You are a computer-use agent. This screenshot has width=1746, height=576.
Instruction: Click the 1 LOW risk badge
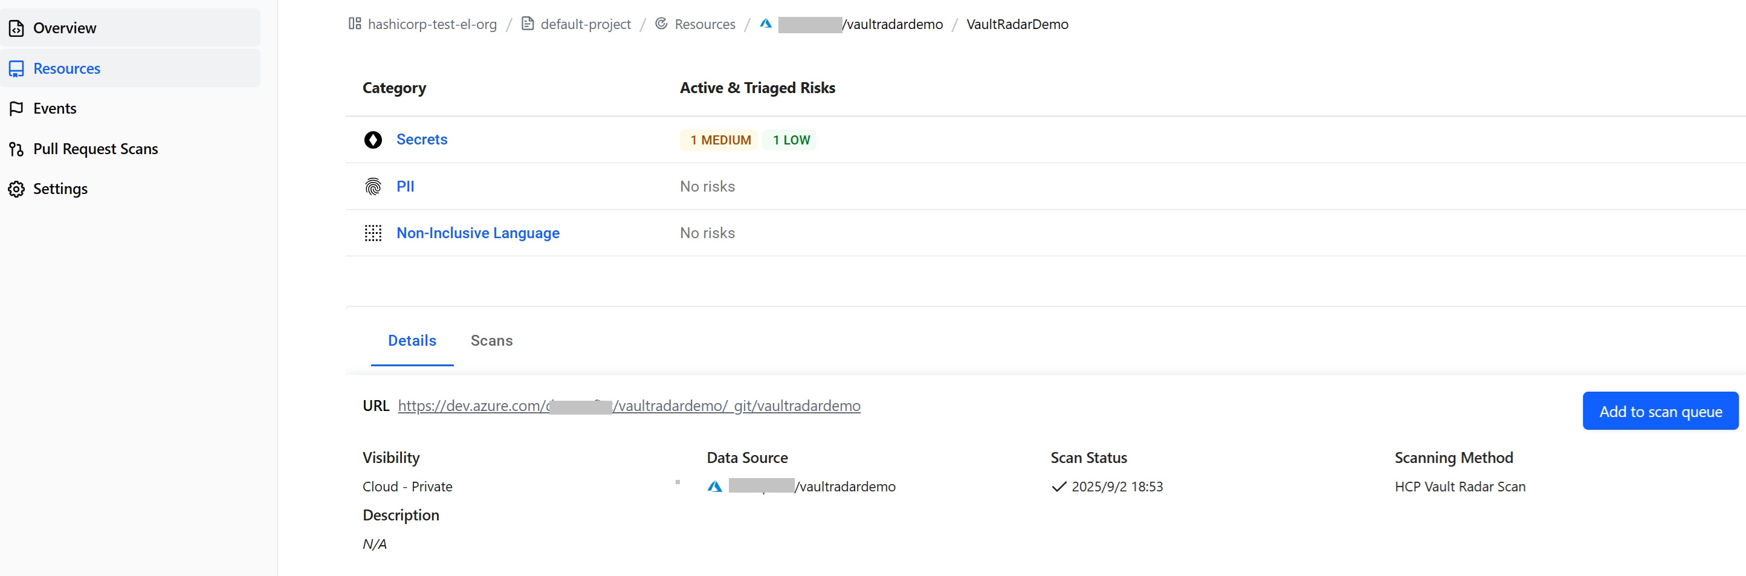point(791,140)
